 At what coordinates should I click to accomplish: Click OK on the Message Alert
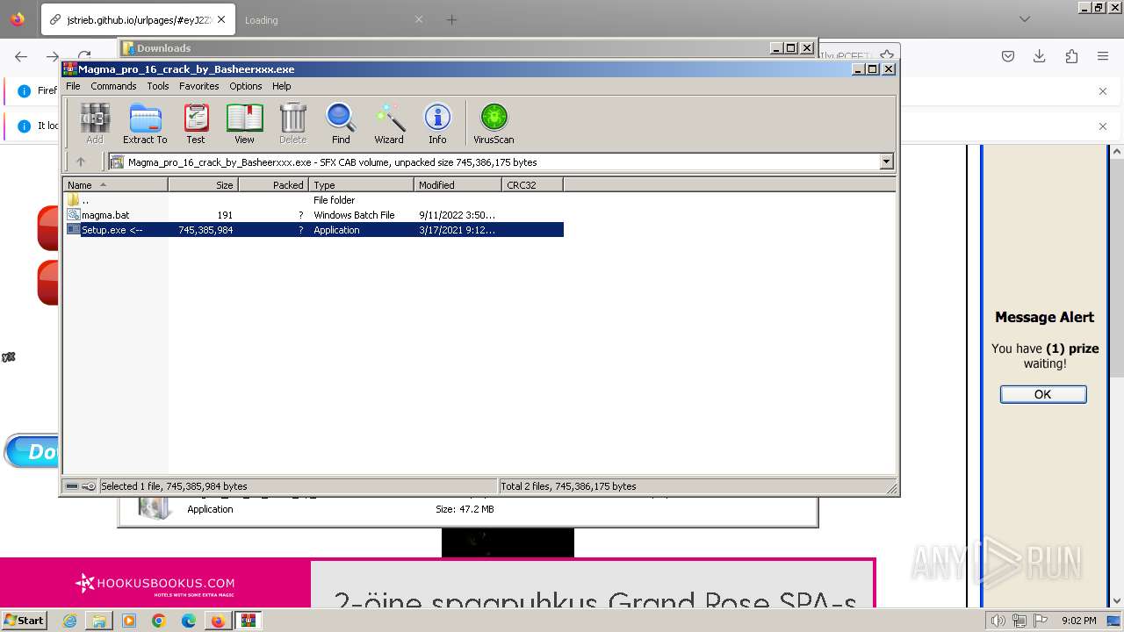tap(1042, 394)
